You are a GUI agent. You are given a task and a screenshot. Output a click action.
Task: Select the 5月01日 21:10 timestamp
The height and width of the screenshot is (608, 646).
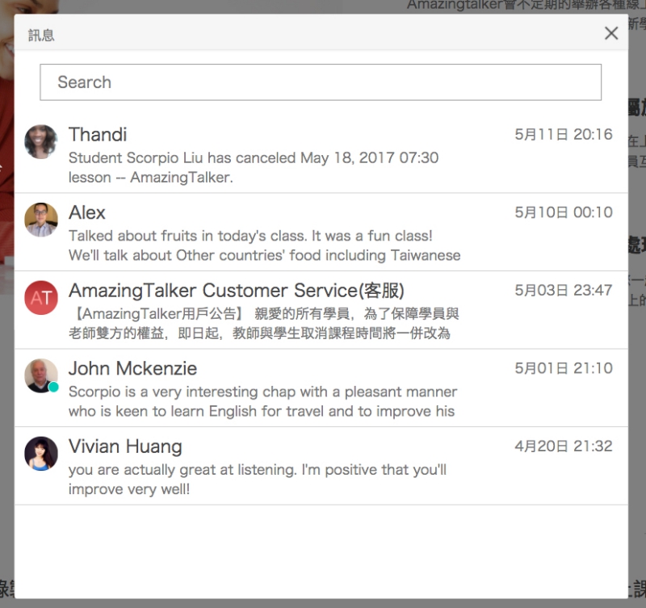tap(563, 368)
